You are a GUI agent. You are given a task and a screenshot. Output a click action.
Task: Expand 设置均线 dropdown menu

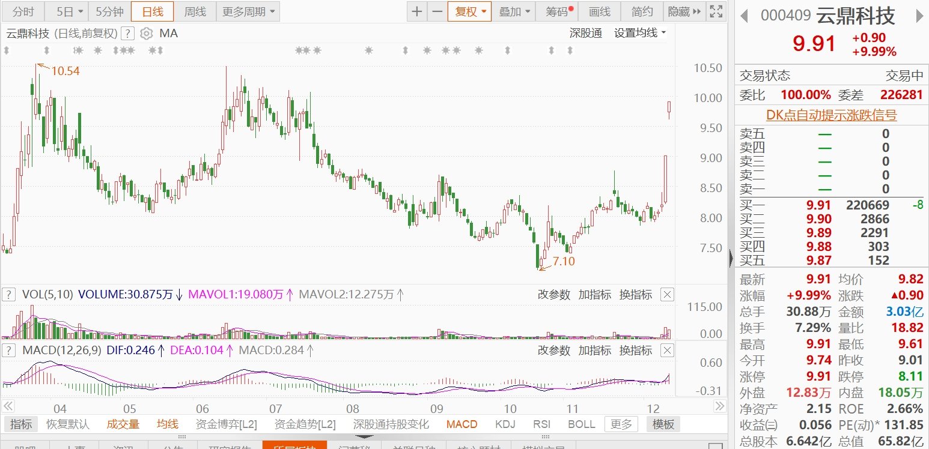(640, 34)
